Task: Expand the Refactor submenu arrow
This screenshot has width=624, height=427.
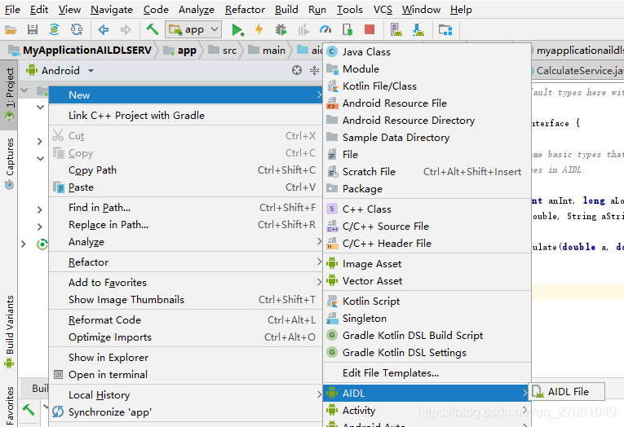Action: click(319, 262)
